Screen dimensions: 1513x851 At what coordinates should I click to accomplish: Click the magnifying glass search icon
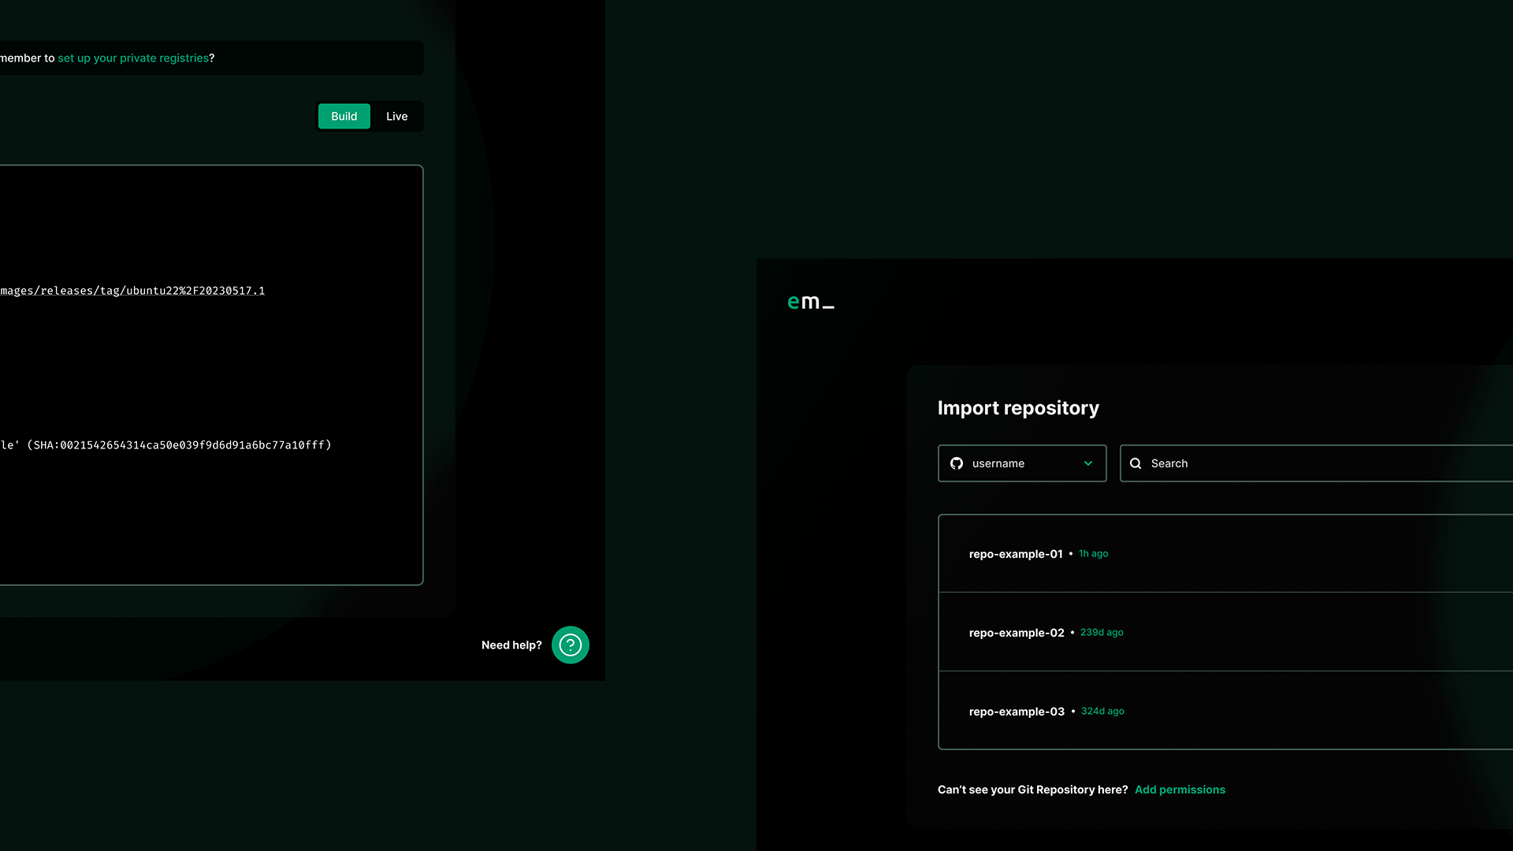point(1136,463)
